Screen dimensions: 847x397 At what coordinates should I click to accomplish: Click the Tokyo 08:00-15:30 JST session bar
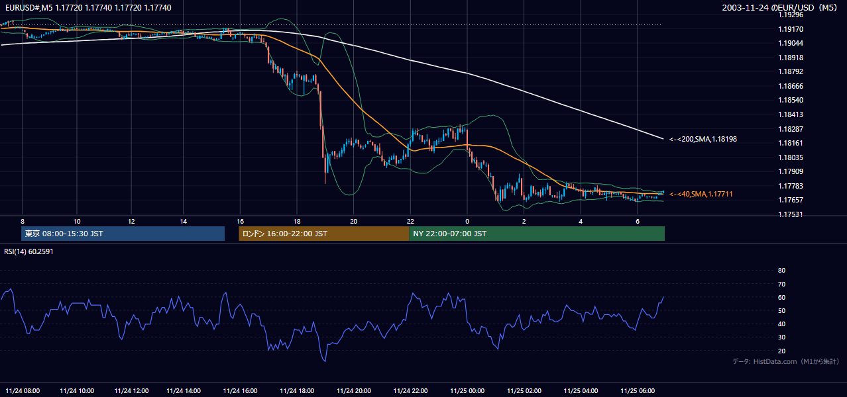click(x=123, y=234)
